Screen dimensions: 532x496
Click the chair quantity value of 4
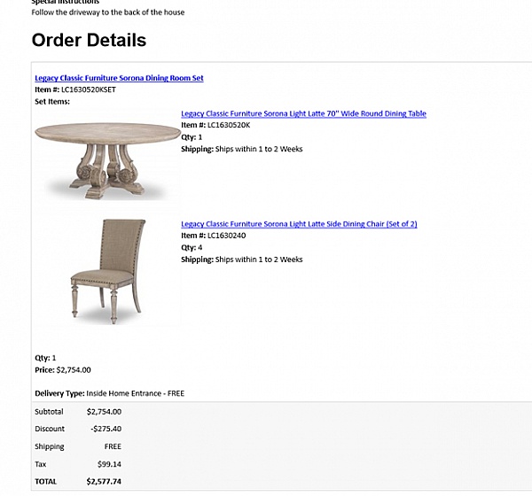coord(199,247)
